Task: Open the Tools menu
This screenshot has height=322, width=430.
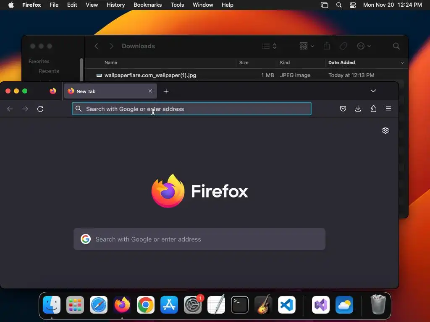Action: coord(177,5)
